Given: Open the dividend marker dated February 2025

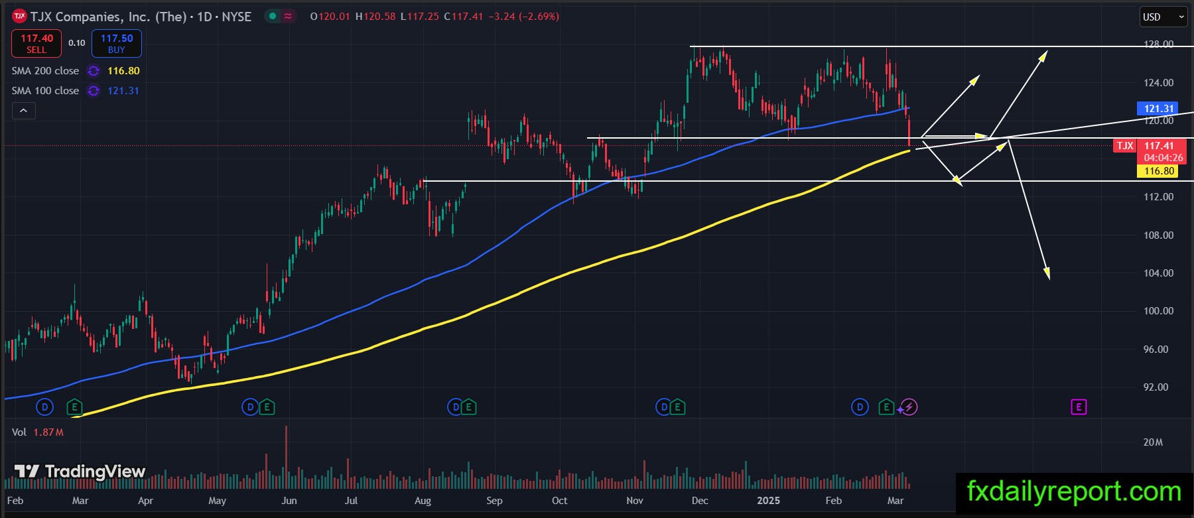Looking at the screenshot, I should [860, 407].
